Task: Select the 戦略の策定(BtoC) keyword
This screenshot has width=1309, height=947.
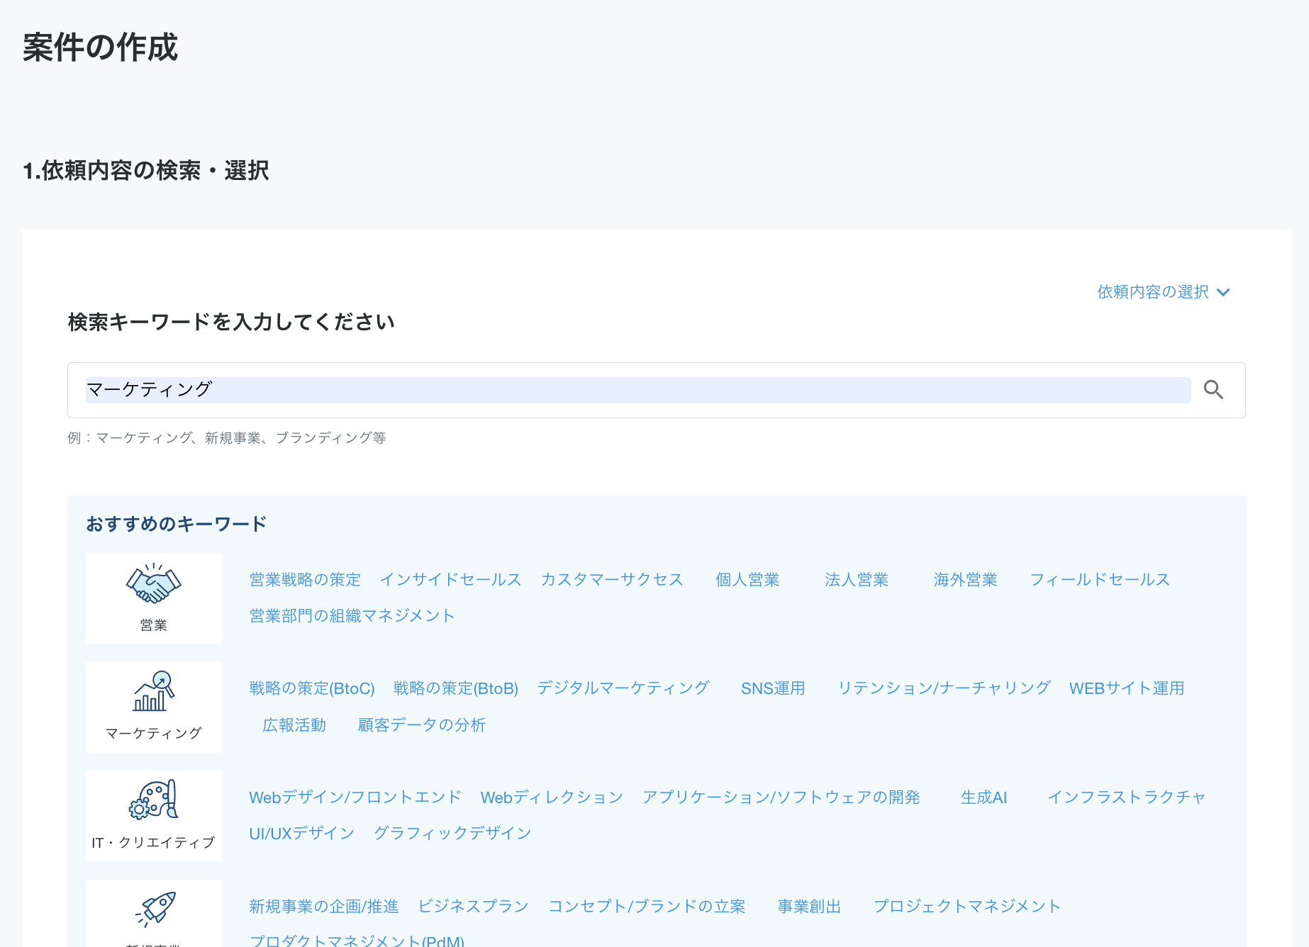Action: pos(312,687)
